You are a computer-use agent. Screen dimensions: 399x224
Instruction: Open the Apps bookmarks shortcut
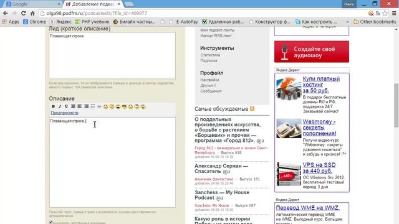coord(11,22)
